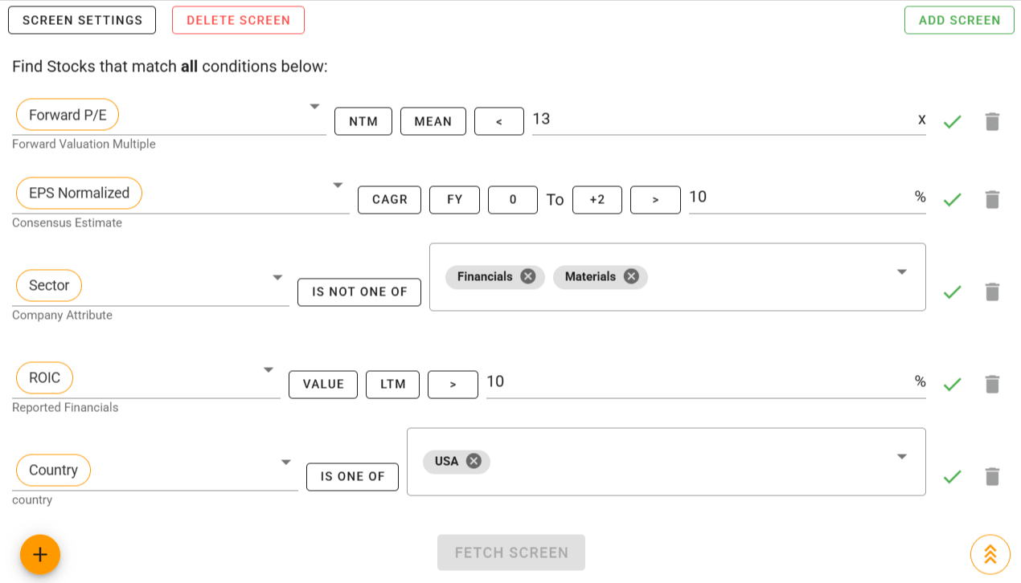Screen dimensions: 1021x583
Task: Click the value 13 input on Forward P/E
Action: coord(563,119)
